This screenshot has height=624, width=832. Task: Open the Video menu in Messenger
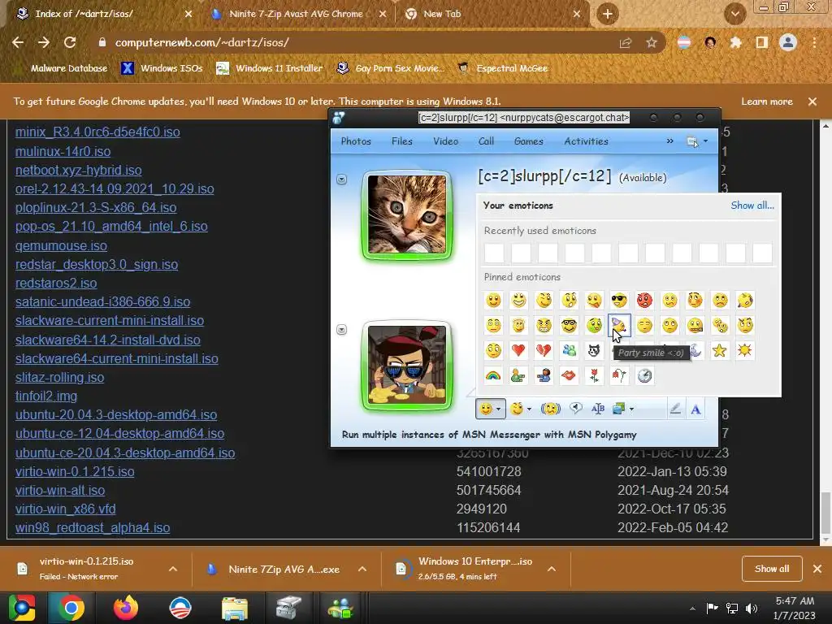point(445,141)
